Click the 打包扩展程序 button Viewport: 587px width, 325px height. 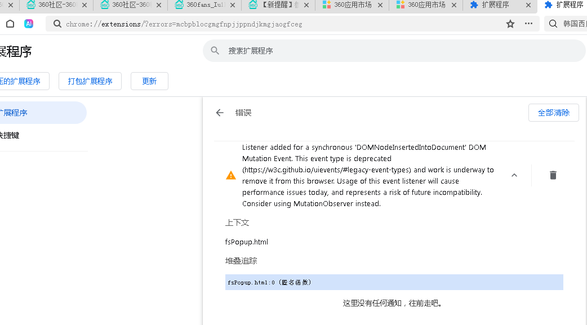pyautogui.click(x=90, y=81)
